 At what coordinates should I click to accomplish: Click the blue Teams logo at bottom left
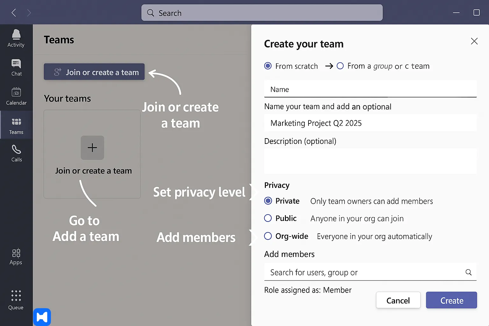(x=42, y=317)
